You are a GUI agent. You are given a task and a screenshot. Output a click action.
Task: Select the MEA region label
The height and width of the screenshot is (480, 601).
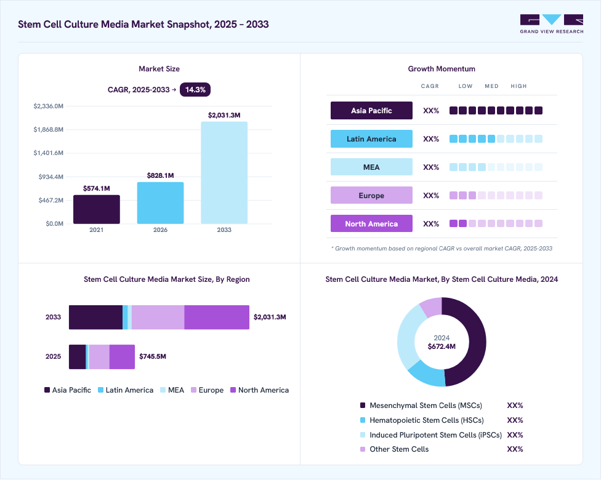371,167
